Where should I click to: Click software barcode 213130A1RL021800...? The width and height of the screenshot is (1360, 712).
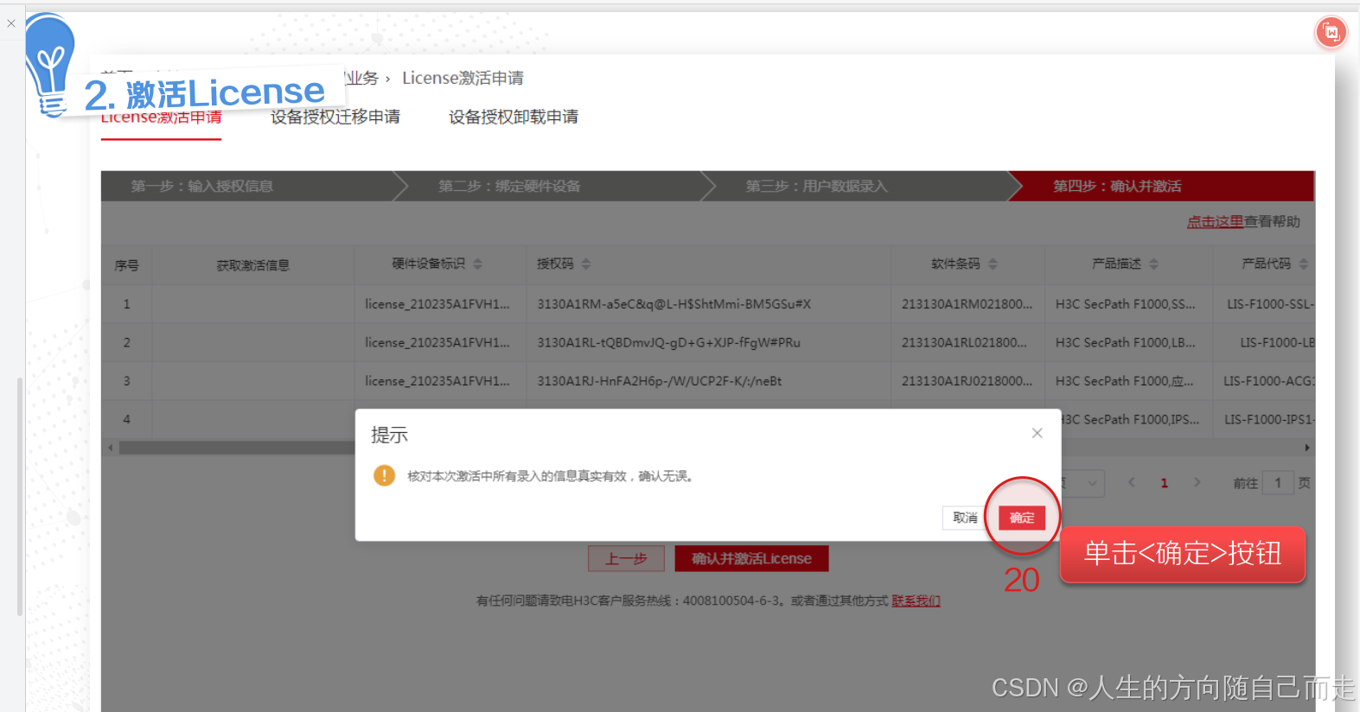(x=964, y=342)
